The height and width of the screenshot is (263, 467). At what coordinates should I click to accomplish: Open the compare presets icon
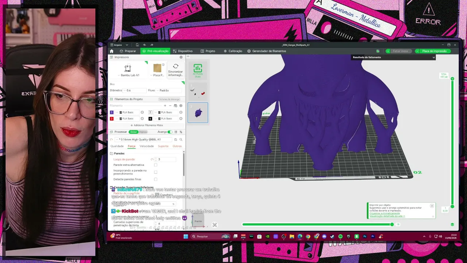click(181, 132)
